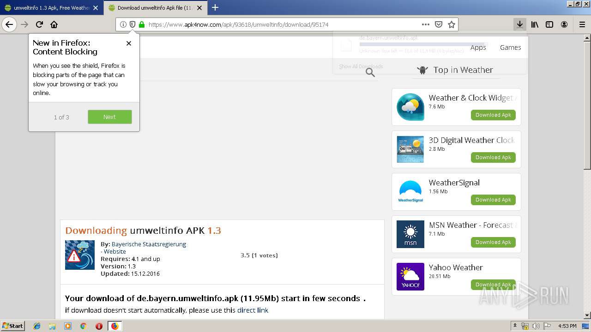Show hidden tray icons arrow
The image size is (591, 332).
[x=515, y=326]
